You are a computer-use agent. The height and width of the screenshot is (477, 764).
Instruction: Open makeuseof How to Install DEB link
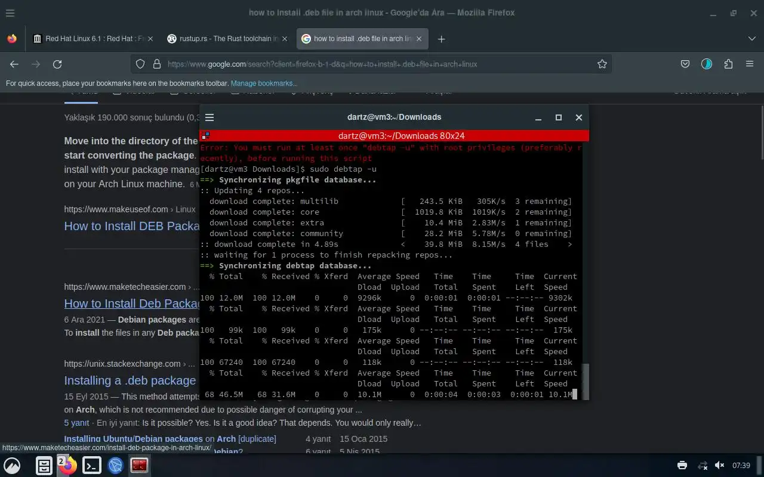(131, 226)
